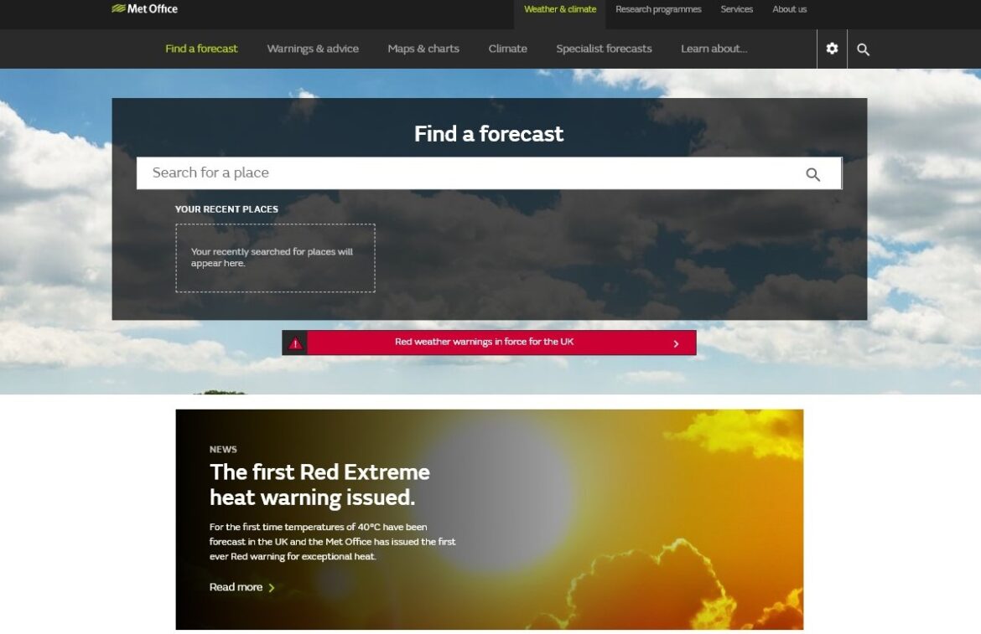Click the Search for a place field
This screenshot has width=981, height=634.
(x=470, y=173)
